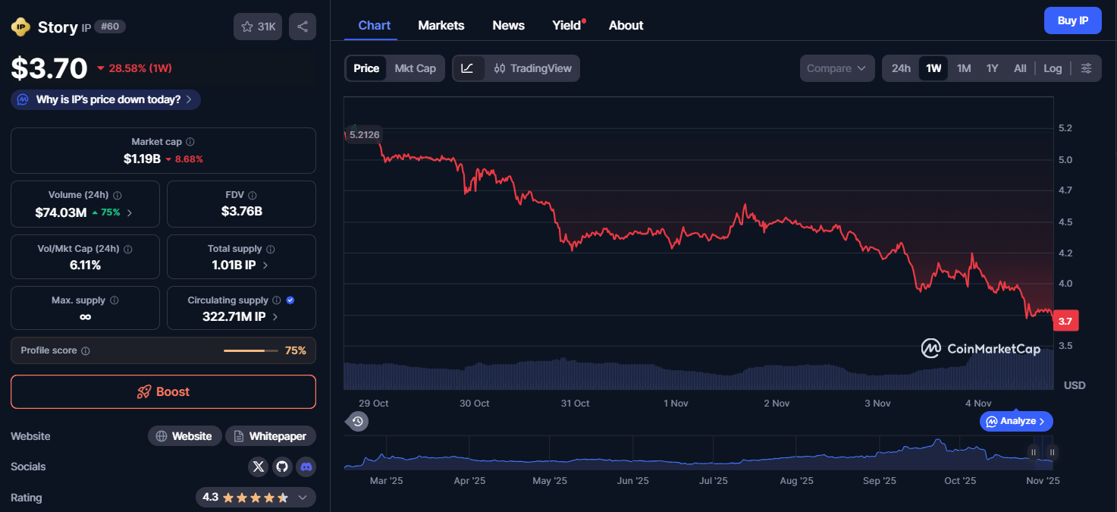Open the chart settings sliders icon
1117x512 pixels.
[x=1087, y=68]
